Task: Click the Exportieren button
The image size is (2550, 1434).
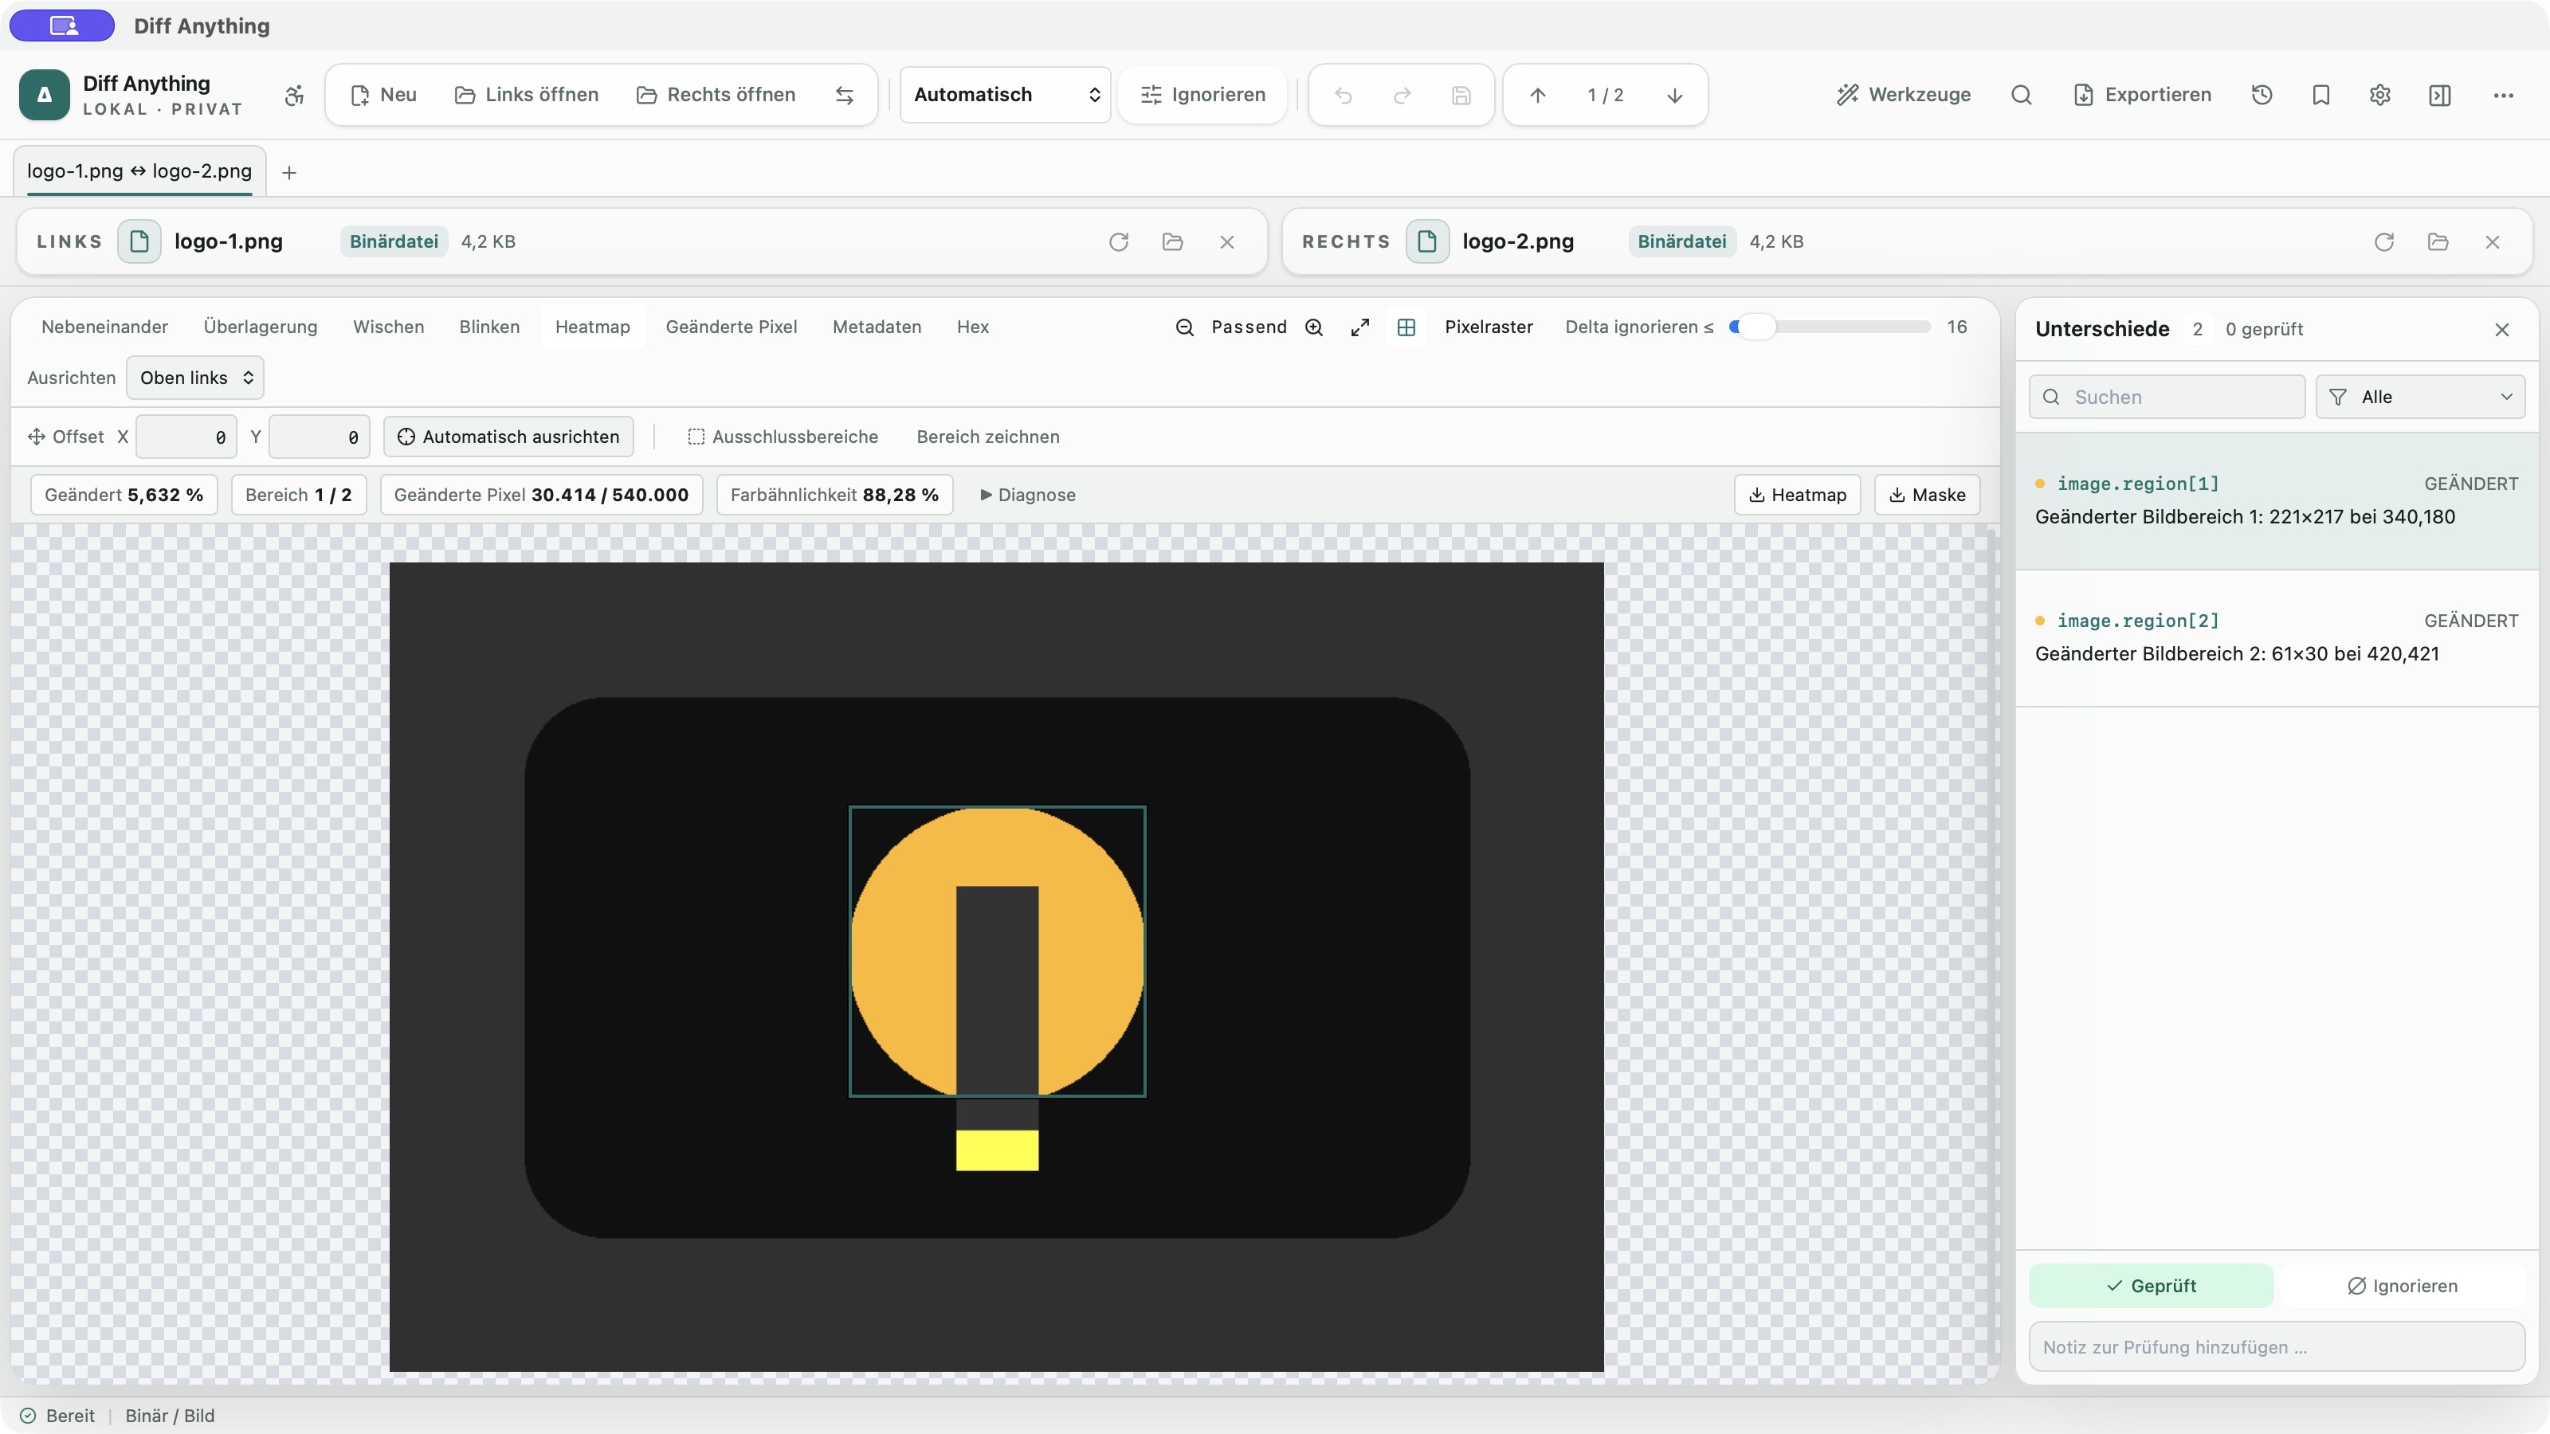Action: point(2142,95)
